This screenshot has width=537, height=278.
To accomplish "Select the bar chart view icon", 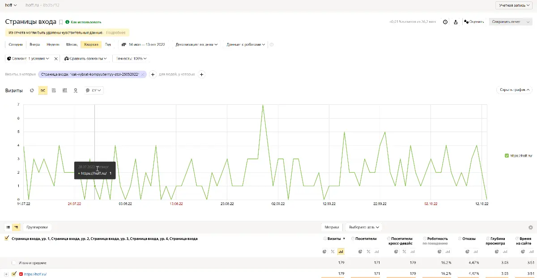I will tap(64, 90).
